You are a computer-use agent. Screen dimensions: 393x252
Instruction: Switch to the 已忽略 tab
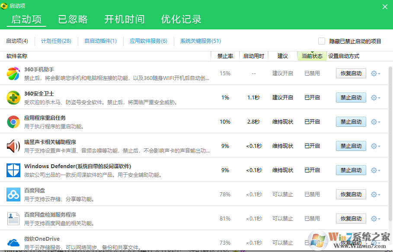[x=73, y=19]
